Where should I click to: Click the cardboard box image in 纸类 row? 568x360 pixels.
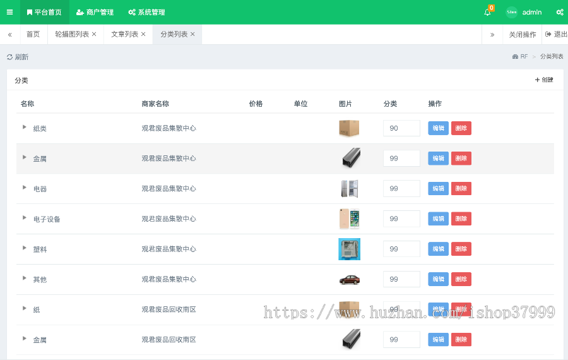tap(349, 128)
